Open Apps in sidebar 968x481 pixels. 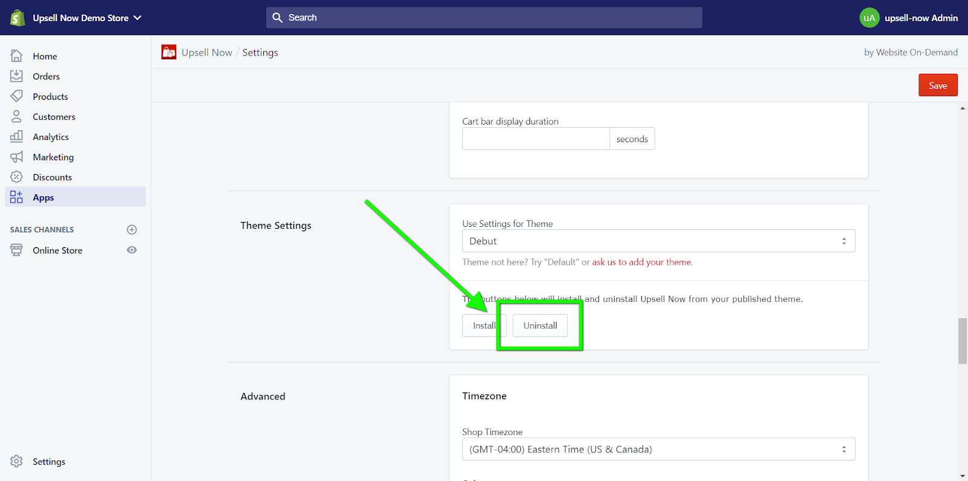76,197
